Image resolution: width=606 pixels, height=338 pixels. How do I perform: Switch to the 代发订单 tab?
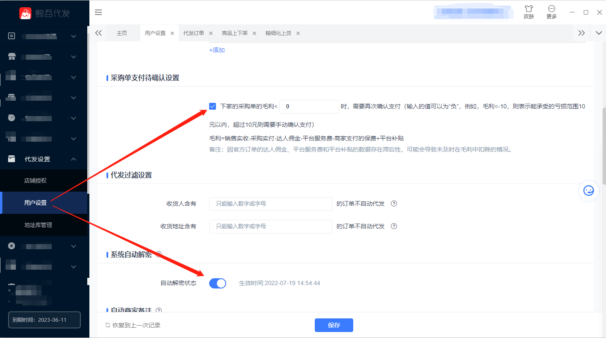click(x=194, y=33)
